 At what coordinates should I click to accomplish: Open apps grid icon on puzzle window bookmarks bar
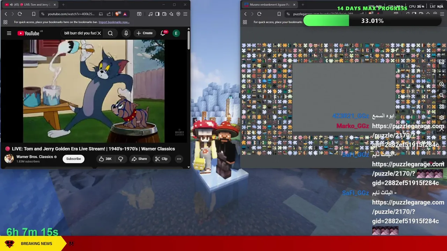point(245,22)
